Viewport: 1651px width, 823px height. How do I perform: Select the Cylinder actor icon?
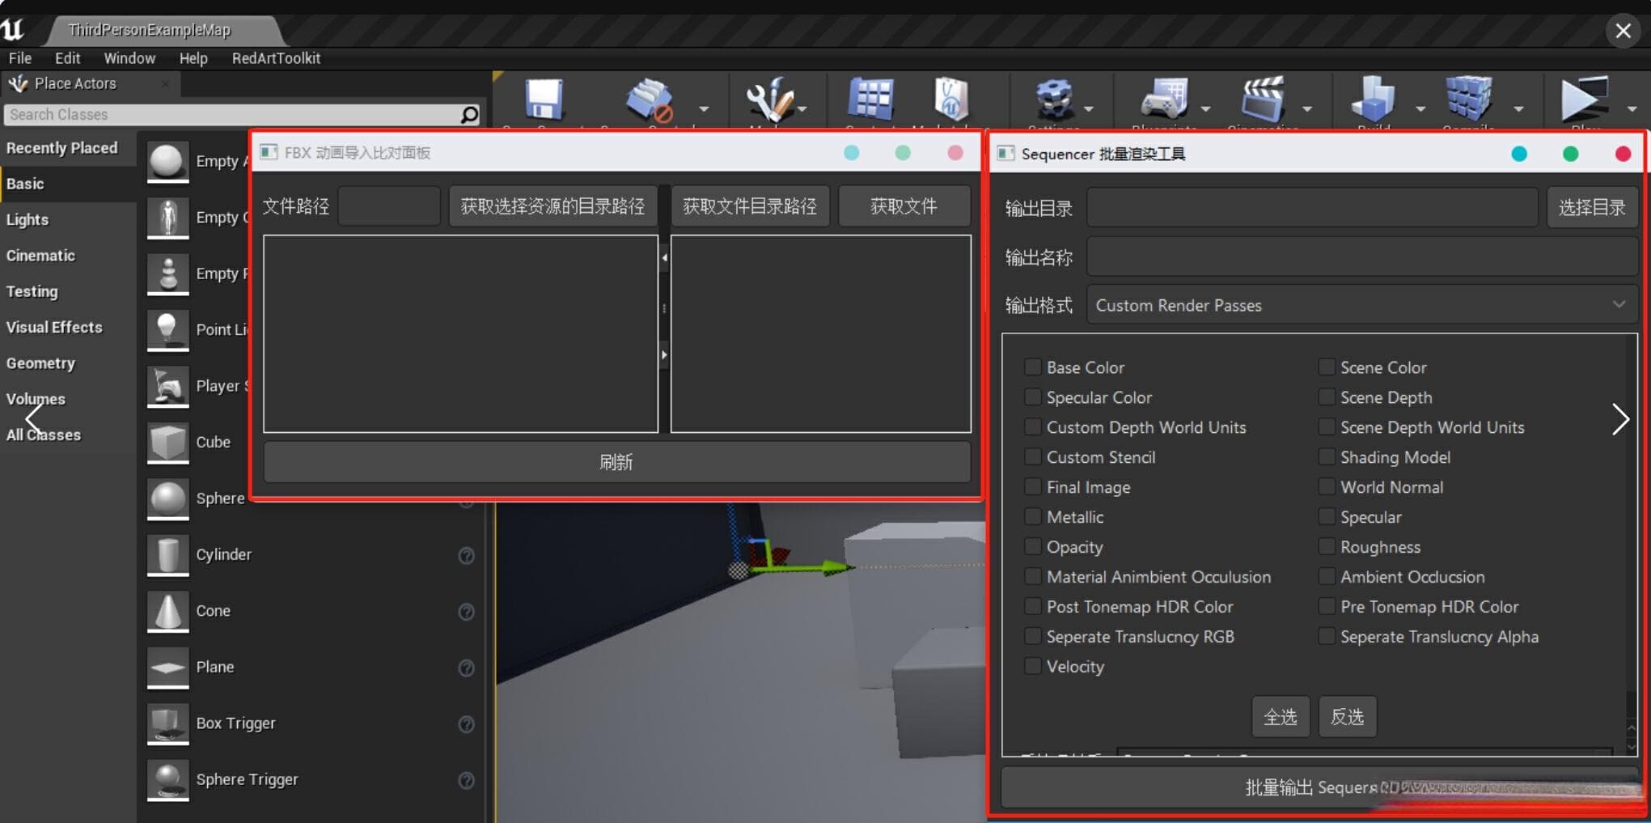pyautogui.click(x=167, y=555)
